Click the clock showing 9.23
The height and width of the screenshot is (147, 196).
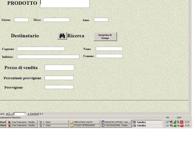click(187, 125)
